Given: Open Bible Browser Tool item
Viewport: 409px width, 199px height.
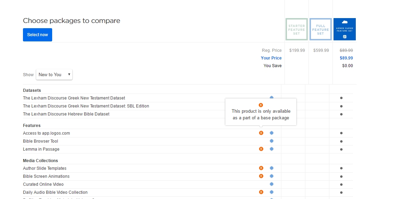Looking at the screenshot, I should (x=40, y=141).
